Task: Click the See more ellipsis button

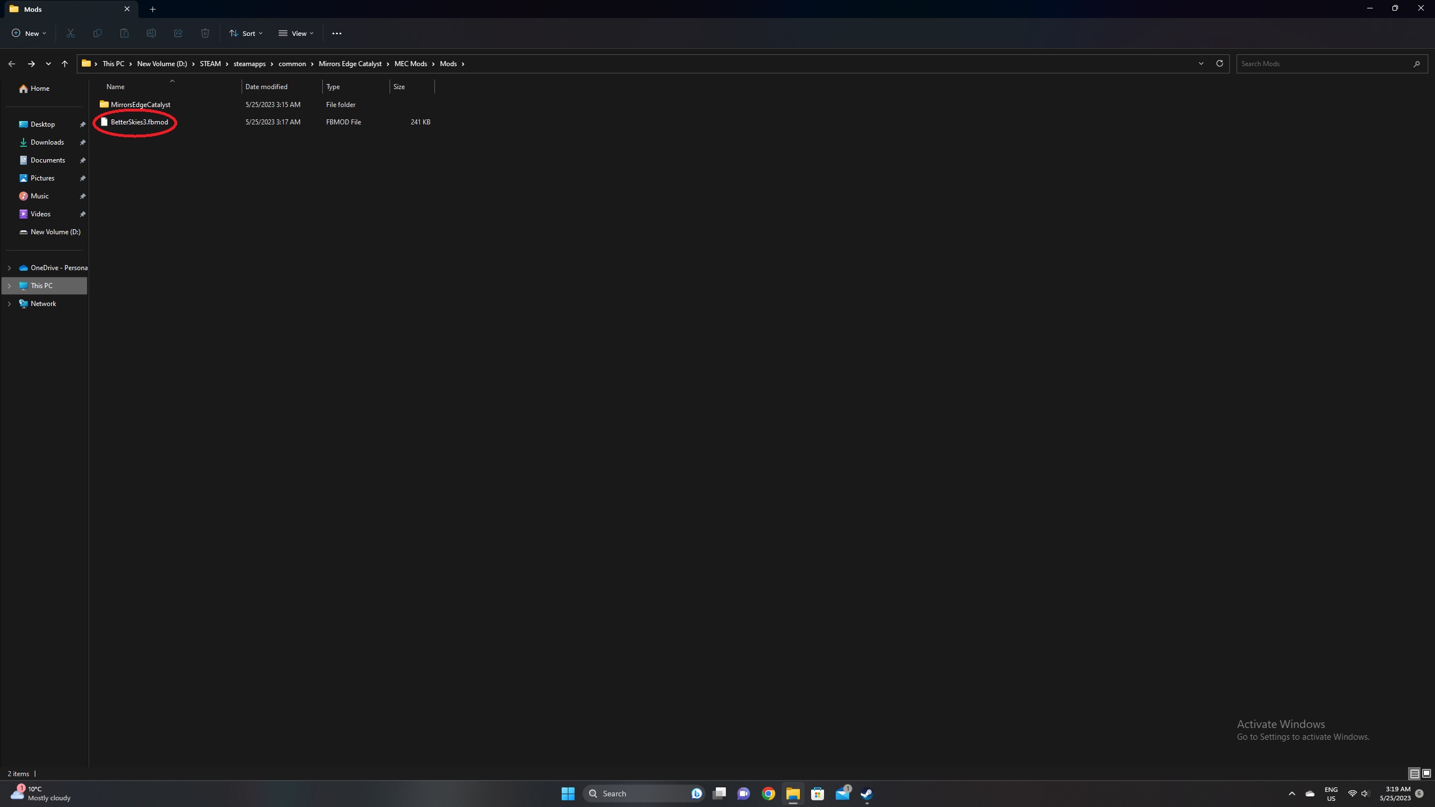Action: (336, 34)
